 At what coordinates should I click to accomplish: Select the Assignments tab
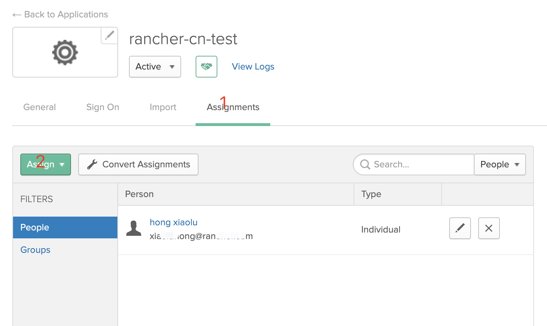[x=233, y=107]
